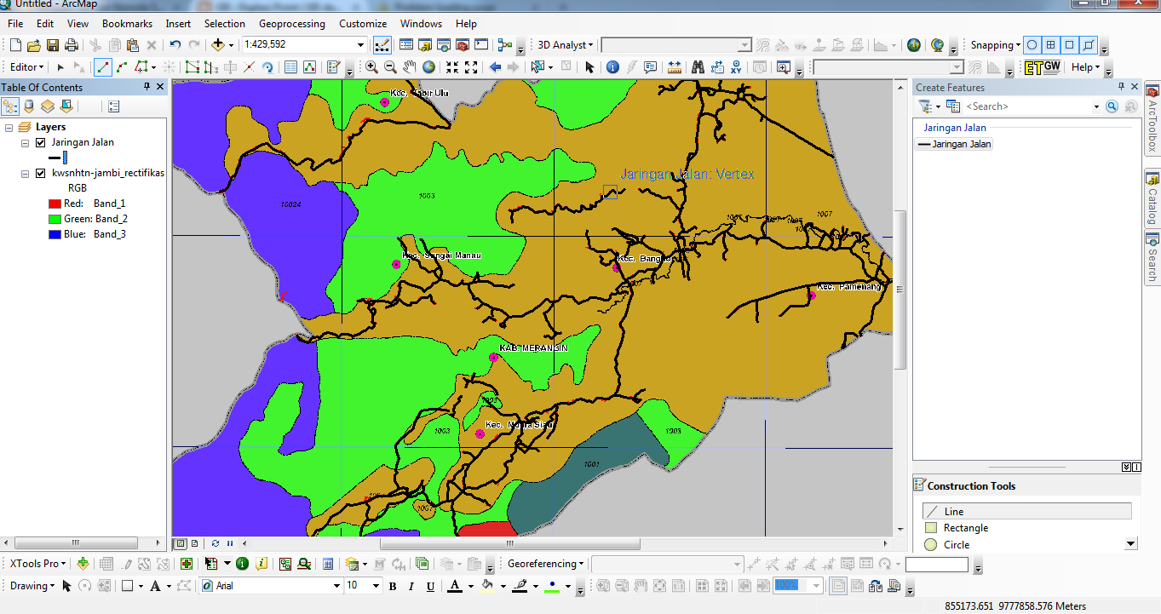Open the Find tool (binoculars icon)
1161x614 pixels.
pyautogui.click(x=697, y=66)
